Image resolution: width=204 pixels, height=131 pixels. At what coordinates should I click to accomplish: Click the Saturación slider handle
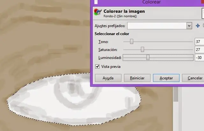[x=142, y=50]
